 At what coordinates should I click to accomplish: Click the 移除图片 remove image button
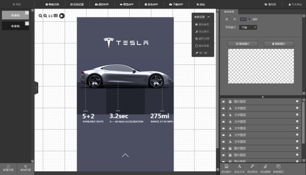coord(279,44)
